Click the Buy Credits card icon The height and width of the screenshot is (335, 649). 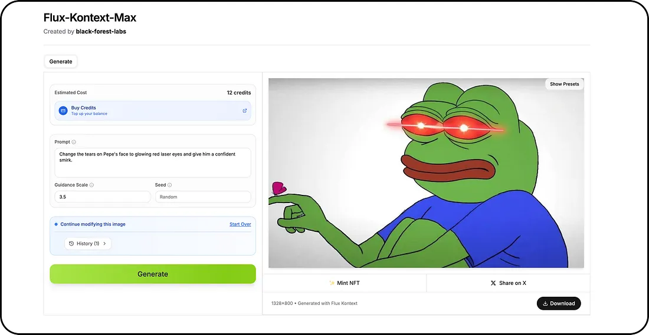(x=63, y=111)
